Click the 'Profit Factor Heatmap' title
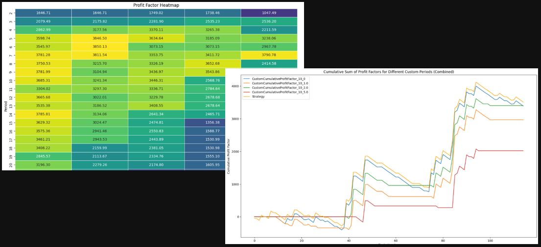541x247 pixels. pos(156,5)
